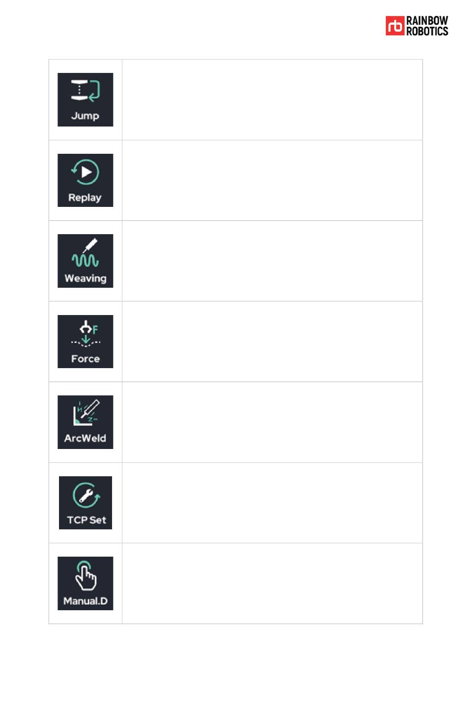This screenshot has width=471, height=704.
Task: Click the Replay text label
Action: (85, 197)
